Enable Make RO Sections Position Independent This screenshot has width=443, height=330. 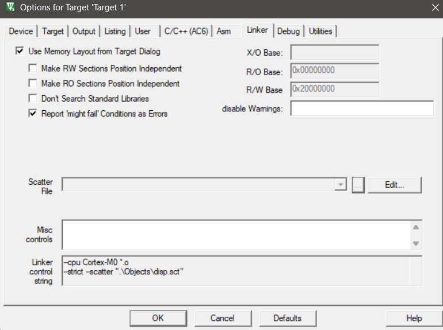33,83
